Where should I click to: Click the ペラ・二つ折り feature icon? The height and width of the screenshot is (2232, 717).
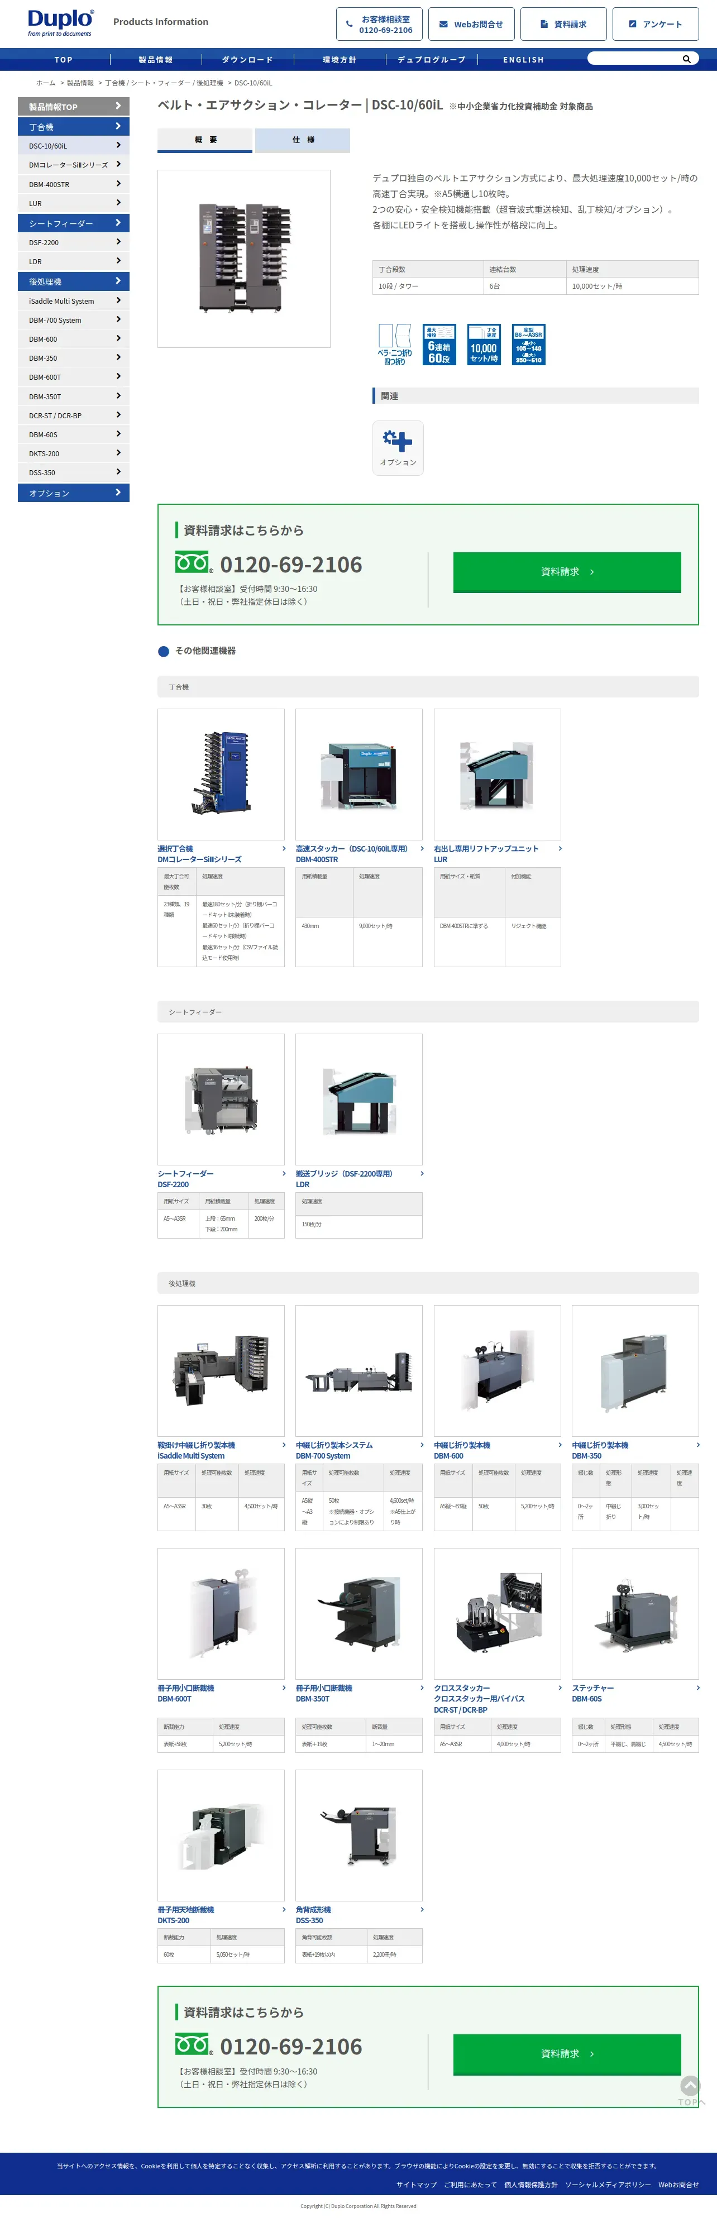point(394,344)
